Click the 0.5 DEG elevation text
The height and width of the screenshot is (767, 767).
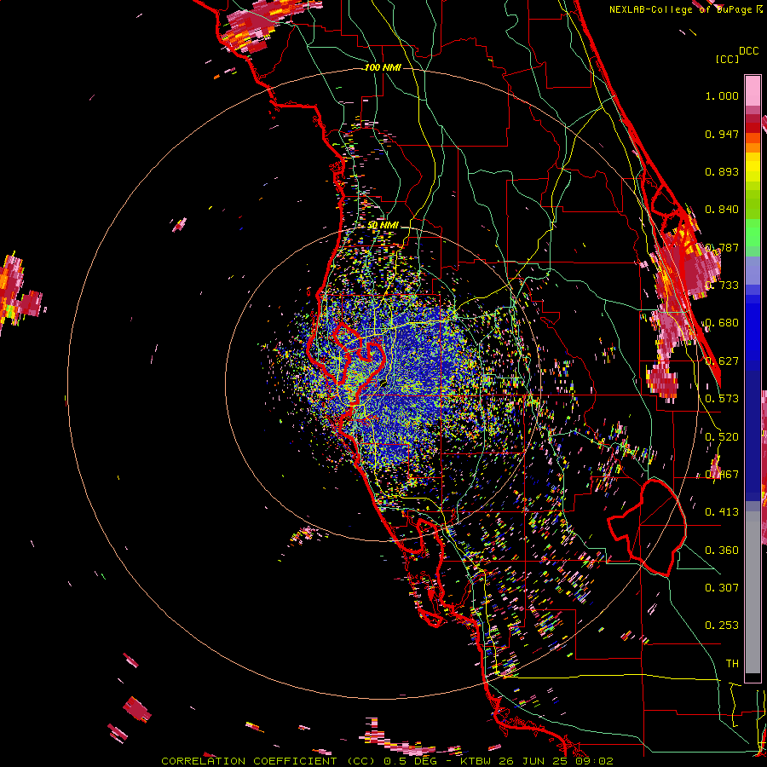(x=410, y=761)
